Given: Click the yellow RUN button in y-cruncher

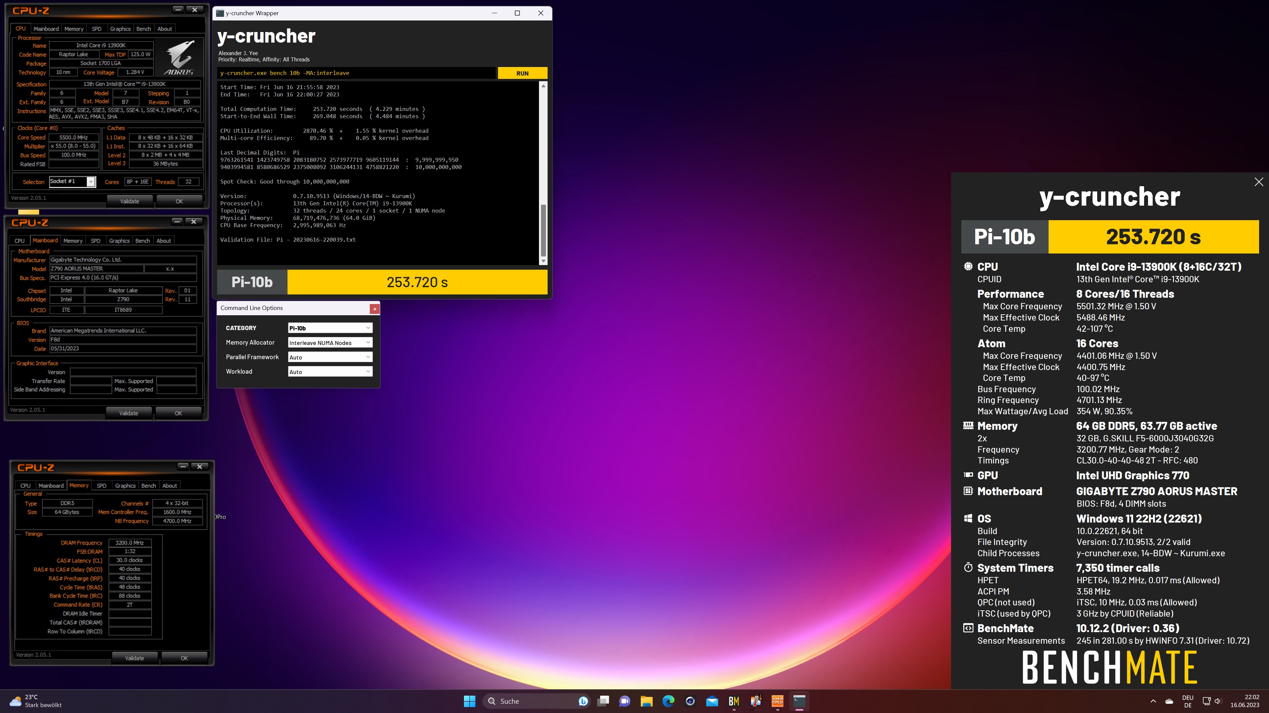Looking at the screenshot, I should (522, 73).
